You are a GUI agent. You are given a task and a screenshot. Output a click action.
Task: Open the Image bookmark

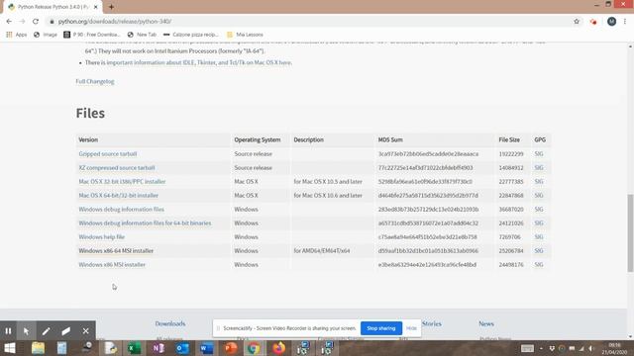(x=46, y=35)
